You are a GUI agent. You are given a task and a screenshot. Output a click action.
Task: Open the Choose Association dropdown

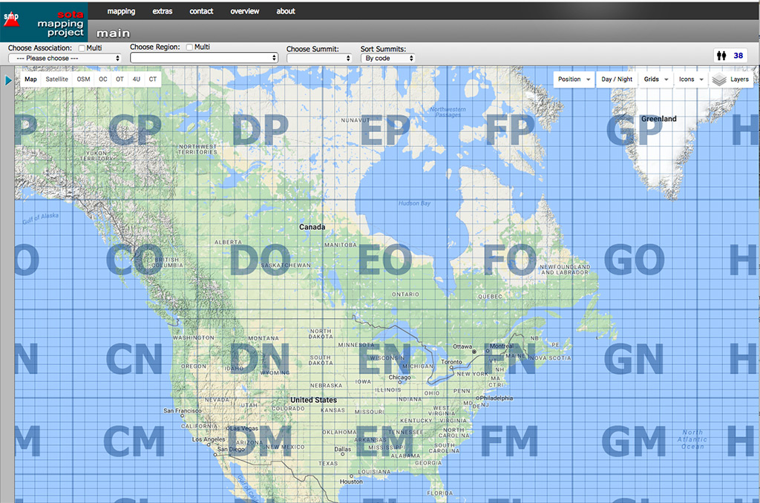pyautogui.click(x=65, y=58)
